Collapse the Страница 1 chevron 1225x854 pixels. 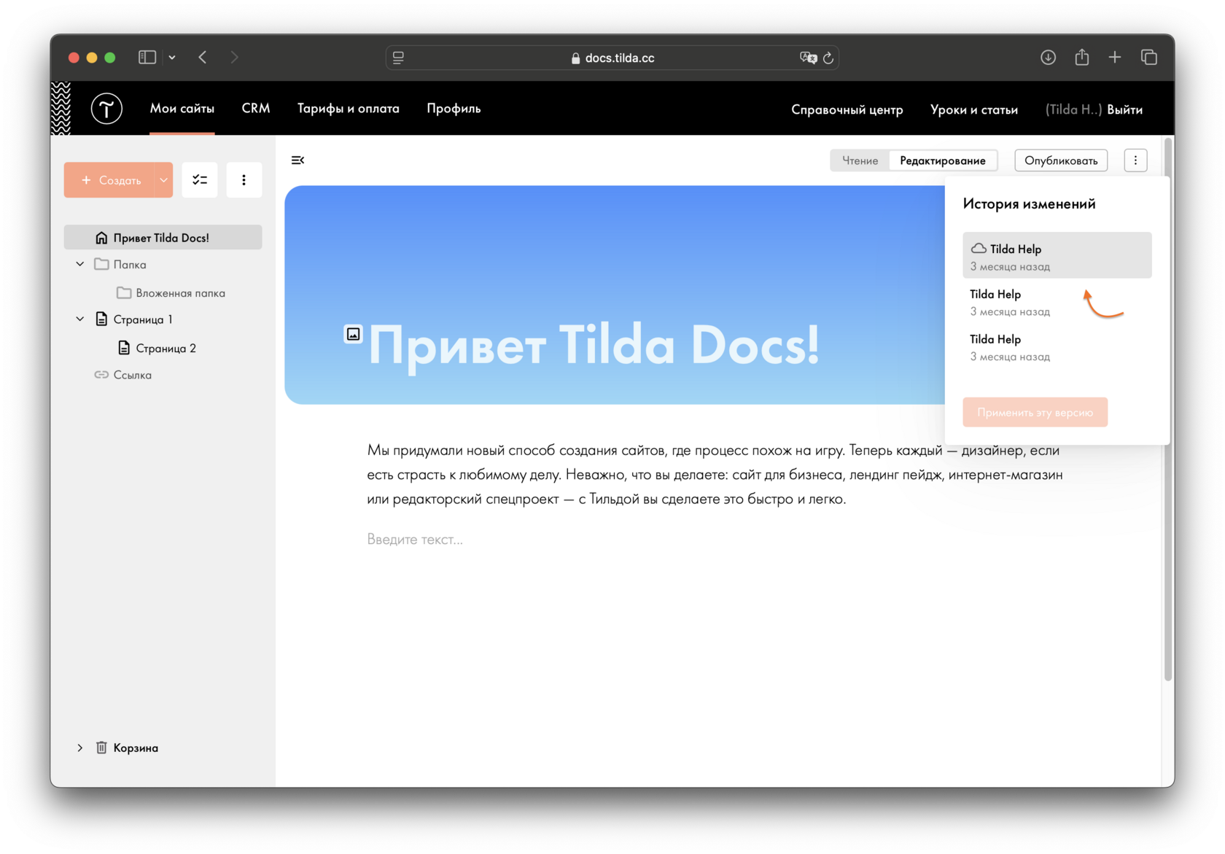[80, 319]
